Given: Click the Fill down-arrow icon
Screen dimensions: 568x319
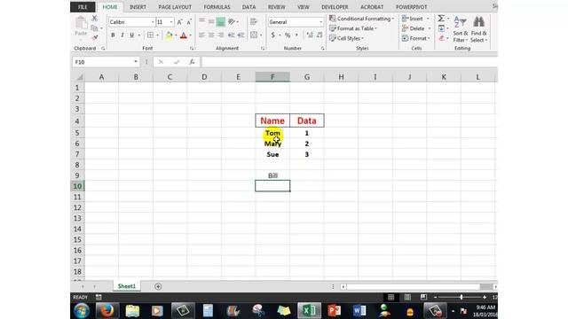Looking at the screenshot, I should click(x=441, y=28).
